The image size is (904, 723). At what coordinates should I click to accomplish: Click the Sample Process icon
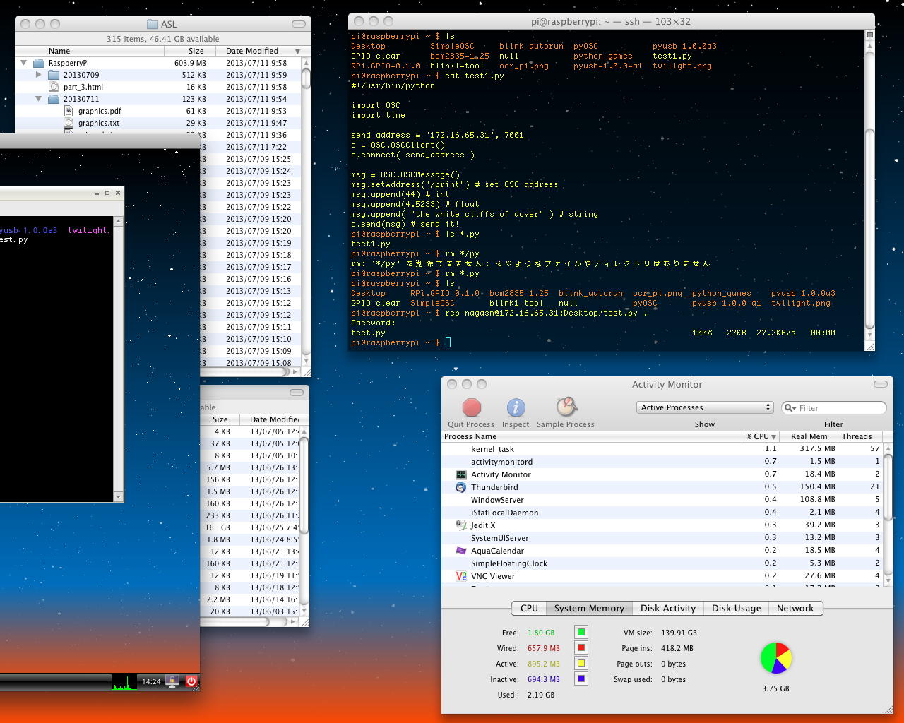pyautogui.click(x=566, y=407)
